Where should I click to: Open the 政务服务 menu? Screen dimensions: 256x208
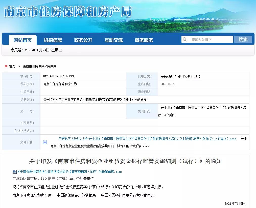144,39
